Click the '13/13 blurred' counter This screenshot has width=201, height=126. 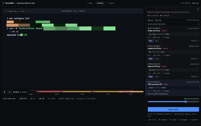coord(193,20)
